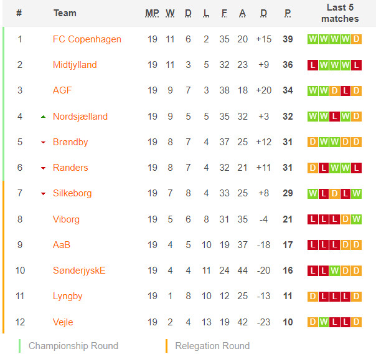This screenshot has height=364, width=376.
Task: Click red down arrow beside Brøndby
Action: click(x=43, y=142)
